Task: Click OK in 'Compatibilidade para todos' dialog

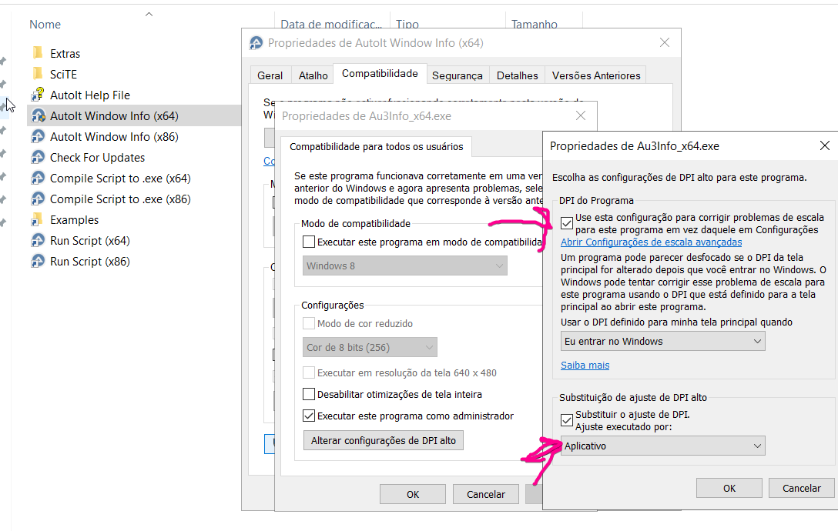Action: [413, 495]
